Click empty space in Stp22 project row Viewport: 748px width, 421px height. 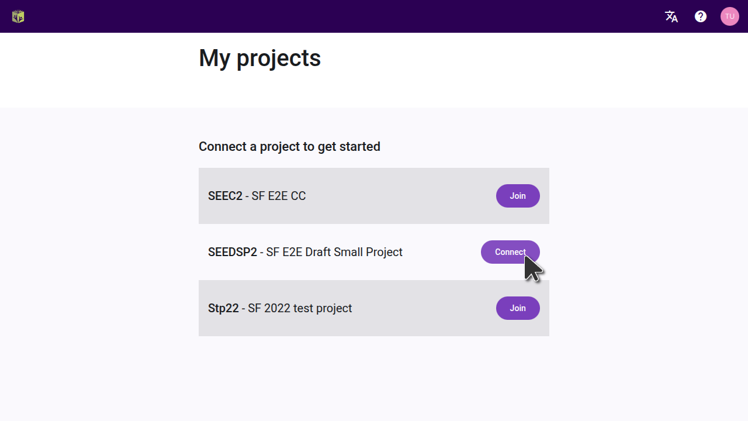click(421, 308)
